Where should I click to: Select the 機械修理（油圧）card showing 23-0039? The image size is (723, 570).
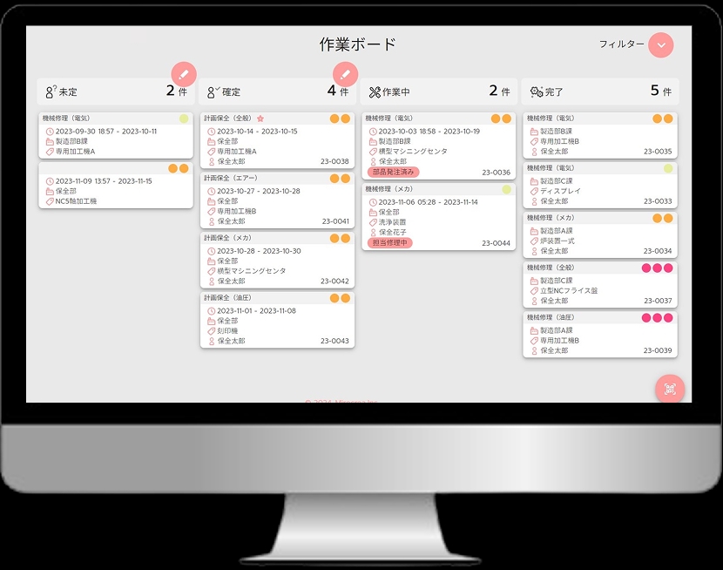[x=601, y=336]
